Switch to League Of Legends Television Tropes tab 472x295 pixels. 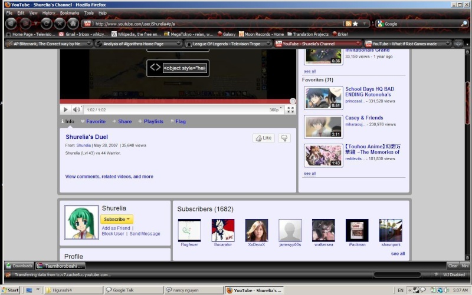(x=228, y=44)
